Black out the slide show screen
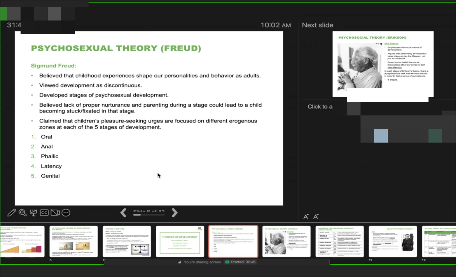 coord(33,213)
